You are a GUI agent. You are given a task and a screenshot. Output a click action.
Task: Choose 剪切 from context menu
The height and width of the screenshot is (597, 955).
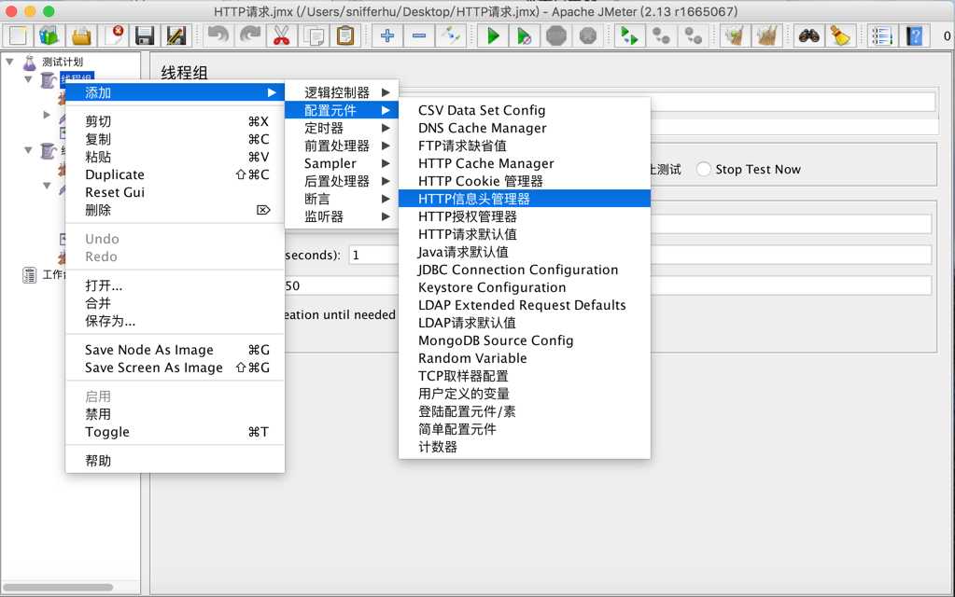point(175,121)
